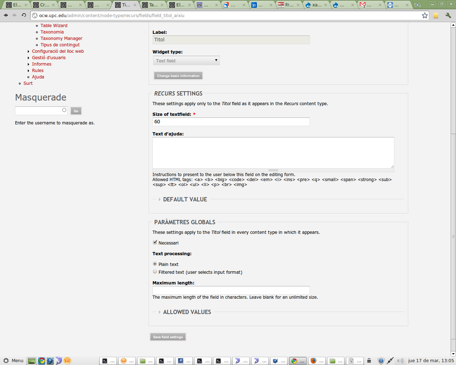This screenshot has height=365, width=456.
Task: Open the Menu at bottom-left corner
Action: click(x=14, y=360)
